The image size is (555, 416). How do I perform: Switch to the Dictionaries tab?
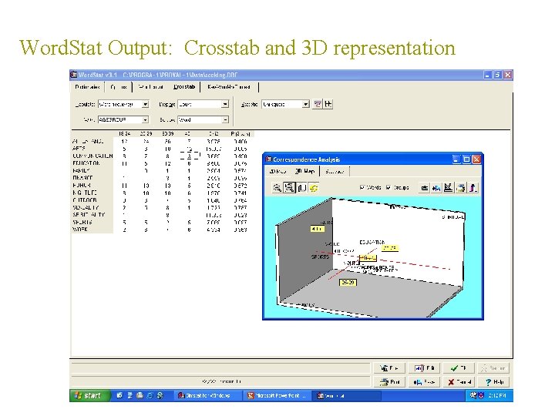point(87,86)
